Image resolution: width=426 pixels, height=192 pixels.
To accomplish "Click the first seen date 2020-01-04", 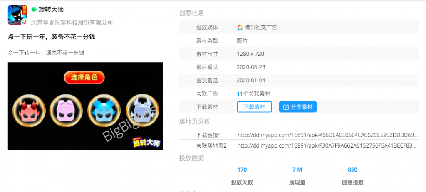I will tap(251, 80).
